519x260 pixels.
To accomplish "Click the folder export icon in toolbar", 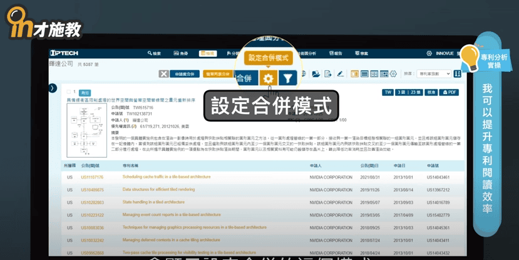I will click(x=316, y=74).
